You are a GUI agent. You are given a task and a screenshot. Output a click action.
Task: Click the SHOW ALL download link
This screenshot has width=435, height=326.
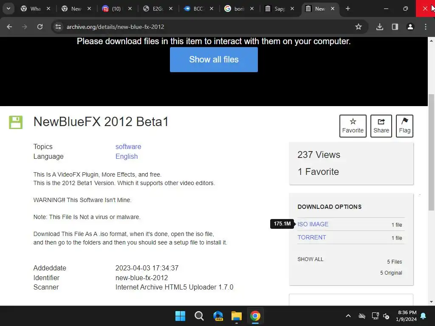310,259
